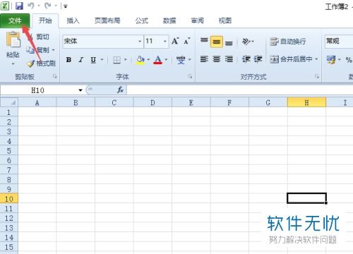The width and height of the screenshot is (353, 254).
Task: Click the 文 phonetic guide icon
Action: pos(181,60)
